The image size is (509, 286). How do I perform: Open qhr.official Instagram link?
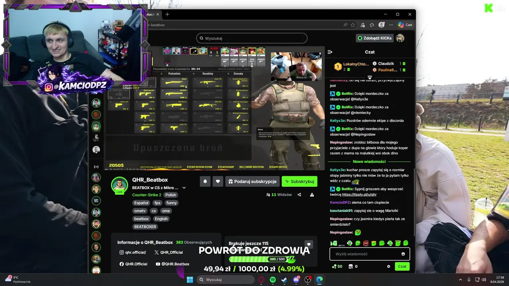pos(133,252)
